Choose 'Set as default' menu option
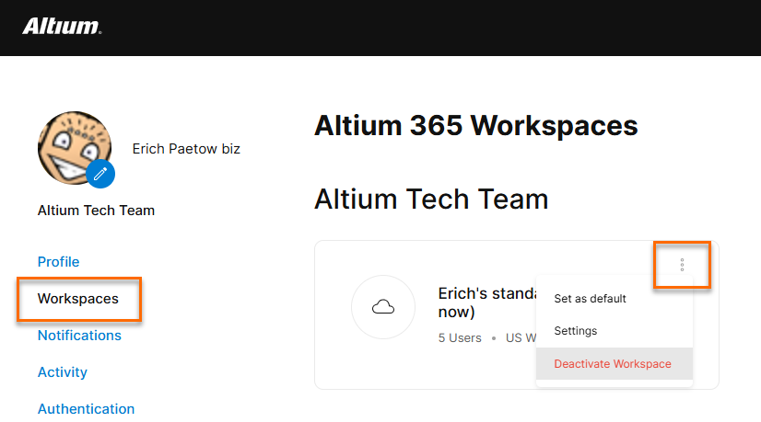This screenshot has height=422, width=761. click(x=590, y=299)
